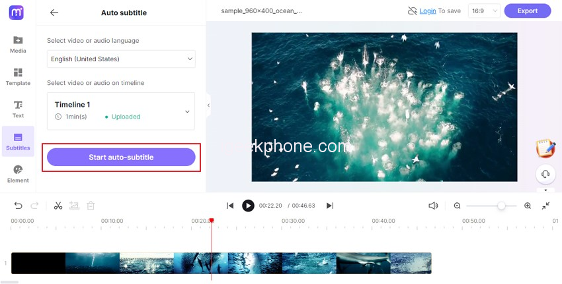The image size is (562, 284).
Task: Mute the volume speaker icon
Action: point(433,206)
